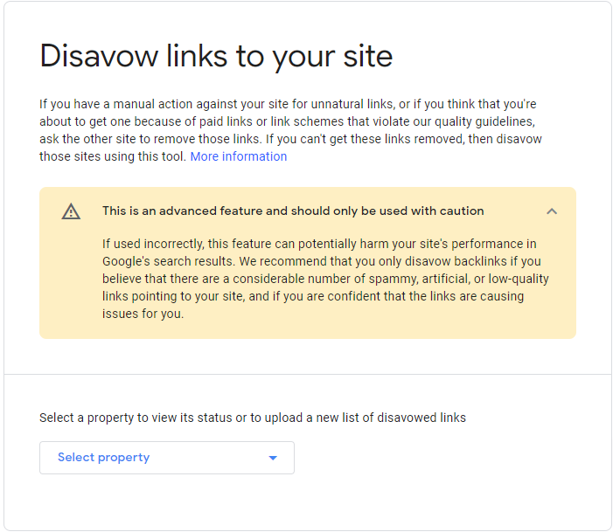Click the warning triangle icon
Screen dimensions: 613x532
71,211
